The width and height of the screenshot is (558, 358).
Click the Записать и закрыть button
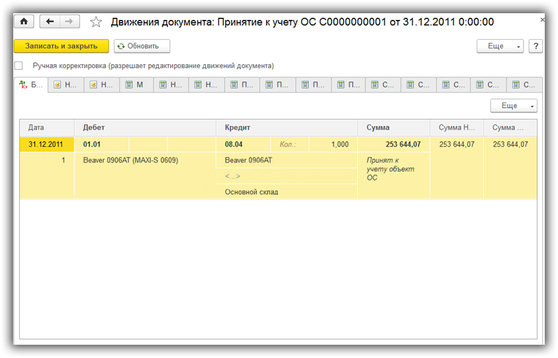[x=61, y=46]
